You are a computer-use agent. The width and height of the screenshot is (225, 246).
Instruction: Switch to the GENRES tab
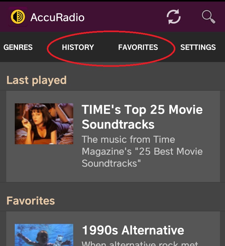point(18,47)
